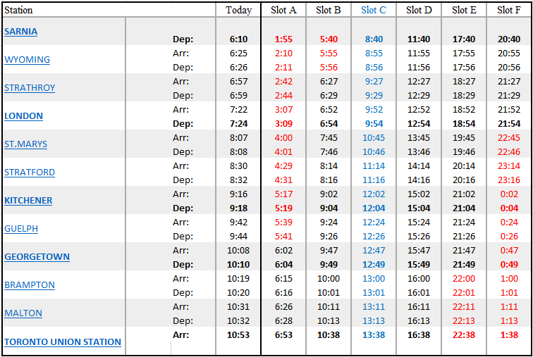Click the STRATFORD station link
533x357 pixels.
pyautogui.click(x=30, y=173)
